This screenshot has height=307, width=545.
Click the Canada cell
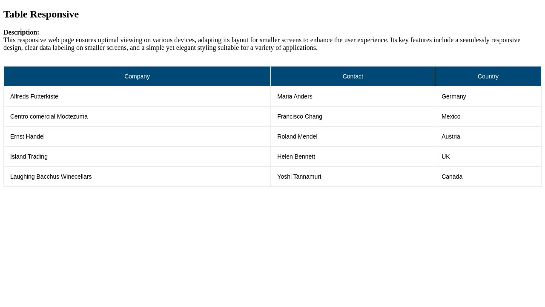tap(488, 177)
